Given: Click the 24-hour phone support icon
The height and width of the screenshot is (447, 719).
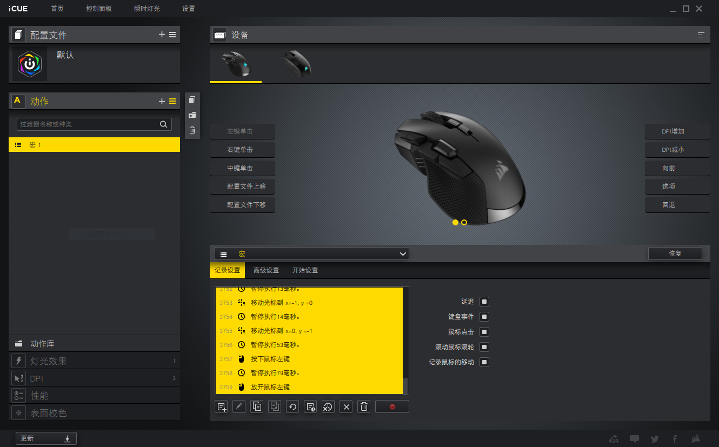Looking at the screenshot, I should (x=614, y=439).
